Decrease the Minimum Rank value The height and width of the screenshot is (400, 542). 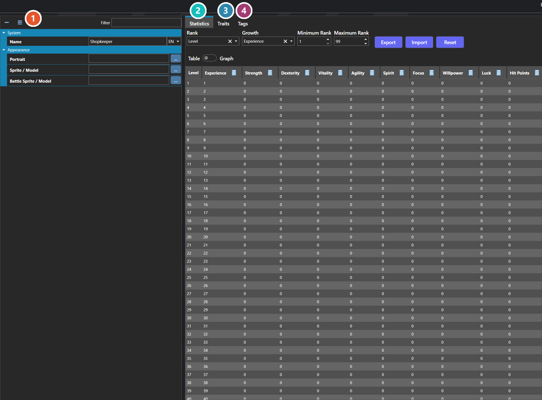pos(328,44)
